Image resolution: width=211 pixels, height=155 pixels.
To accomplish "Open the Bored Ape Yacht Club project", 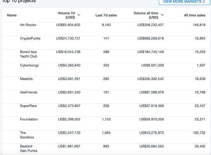I will coord(29,54).
